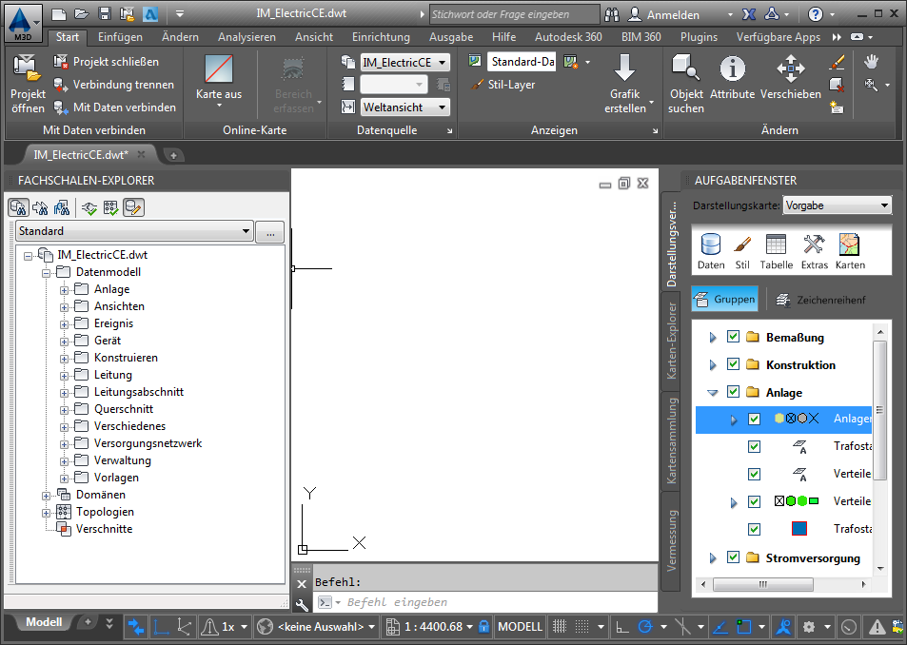Screen dimensions: 907x645
Task: Toggle checkbox of Verteile text layer
Action: pos(754,474)
